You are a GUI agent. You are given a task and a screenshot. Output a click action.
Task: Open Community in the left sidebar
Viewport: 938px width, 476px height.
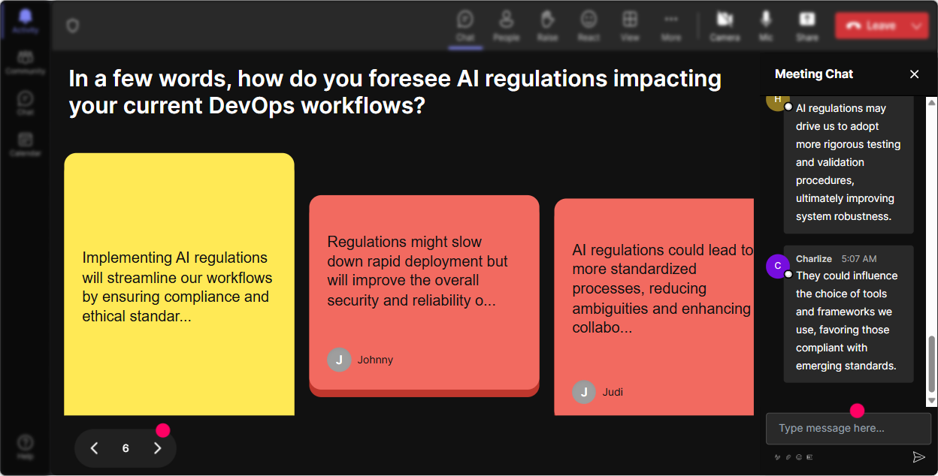pyautogui.click(x=26, y=62)
